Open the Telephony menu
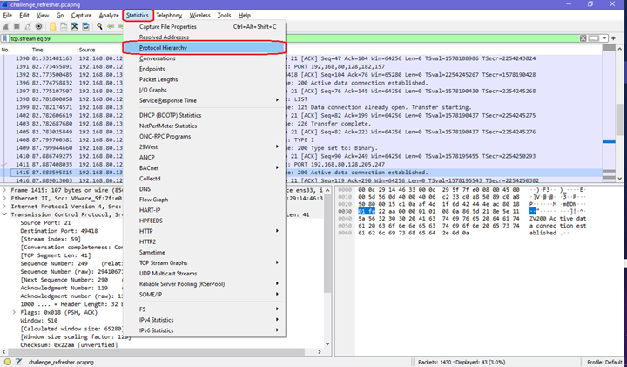Screen dimensions: 627x367 pos(169,15)
